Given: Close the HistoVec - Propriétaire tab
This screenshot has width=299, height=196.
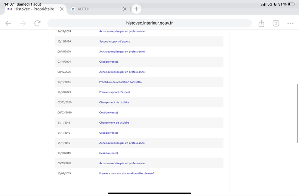Looking at the screenshot, I should (x=62, y=9).
